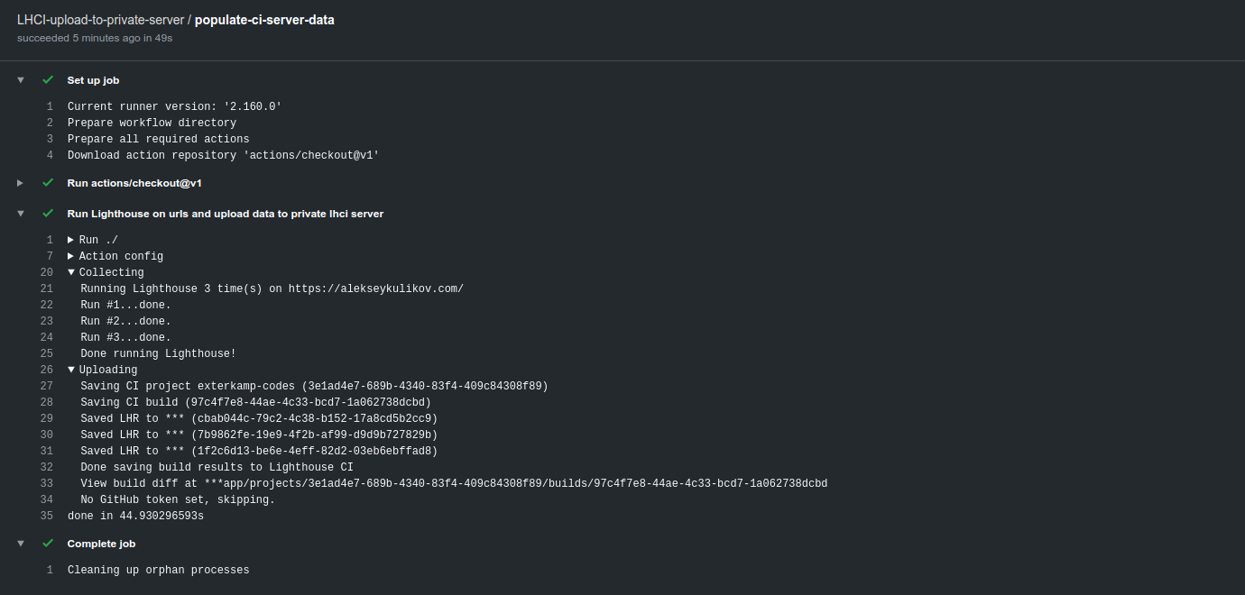Screen dimensions: 1245x595
Task: Click the Run actions/checkout@v1 step title
Action: [134, 183]
